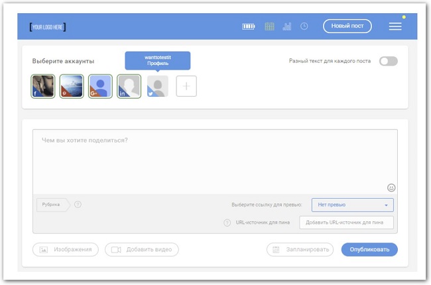Click the Запланировать button

coord(300,250)
